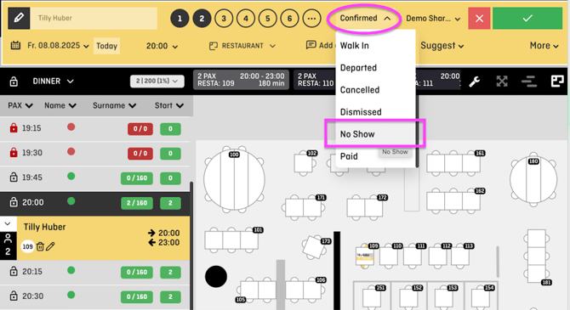Click the 0/0 badge in 19:15 row
570x310 pixels.
(140, 129)
